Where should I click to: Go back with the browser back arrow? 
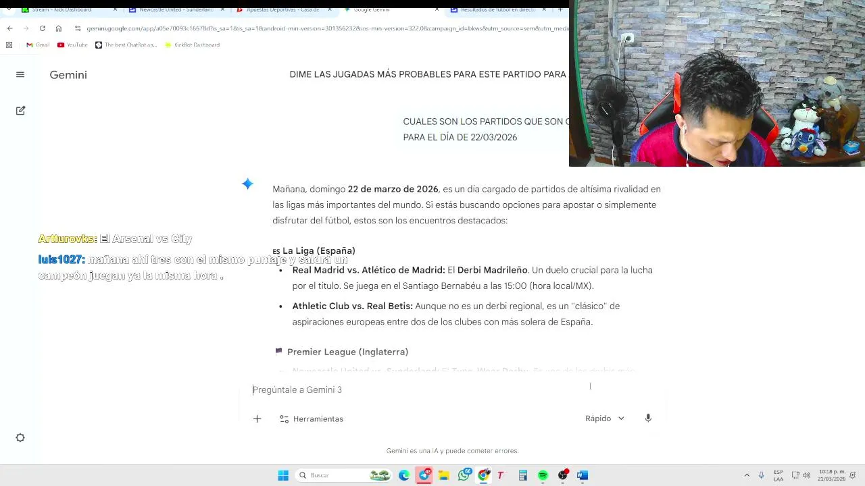9,28
